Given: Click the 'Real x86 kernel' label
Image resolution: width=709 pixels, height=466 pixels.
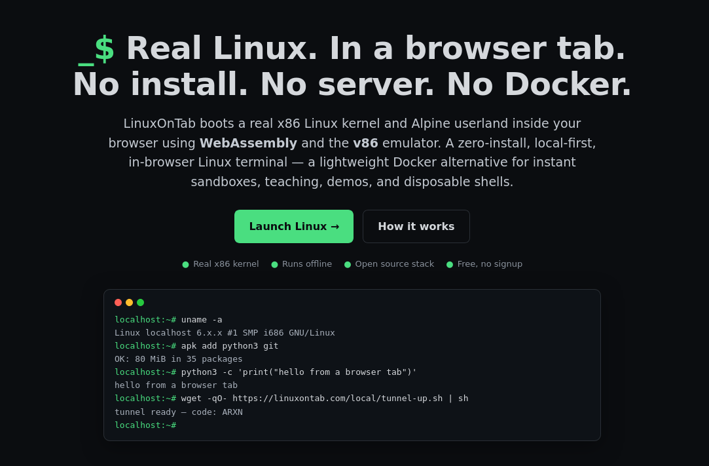Looking at the screenshot, I should tap(226, 264).
